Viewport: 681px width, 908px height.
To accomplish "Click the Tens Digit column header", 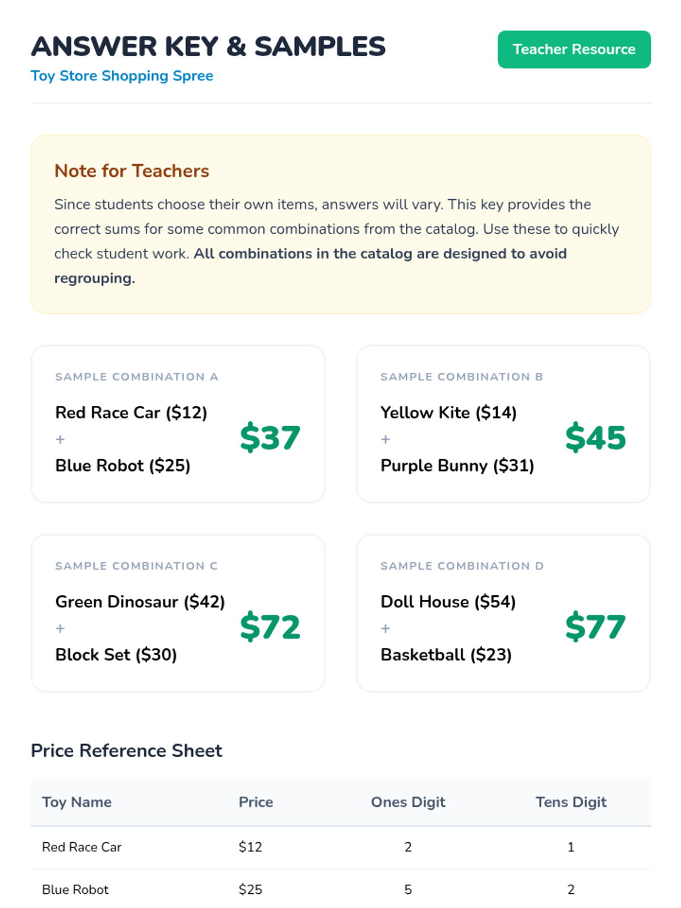I will [571, 802].
